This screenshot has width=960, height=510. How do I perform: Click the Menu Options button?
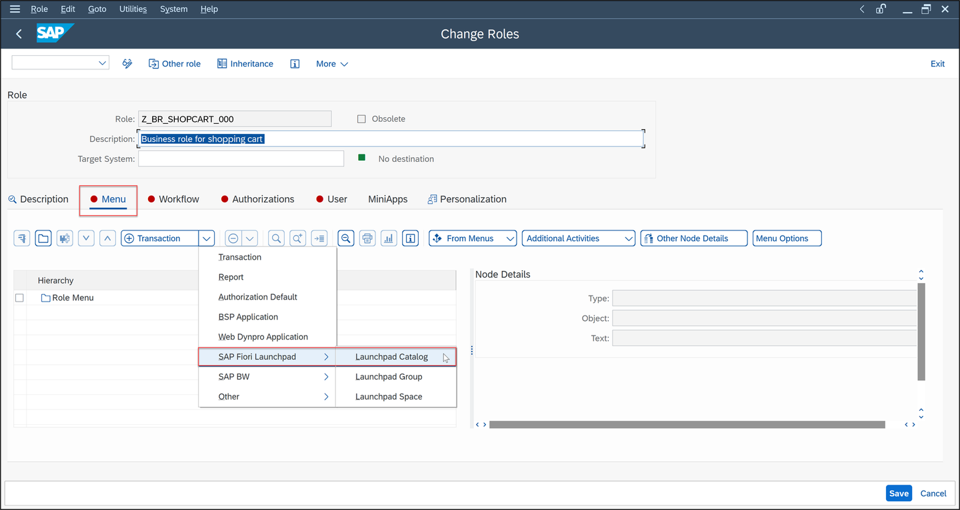(x=787, y=238)
